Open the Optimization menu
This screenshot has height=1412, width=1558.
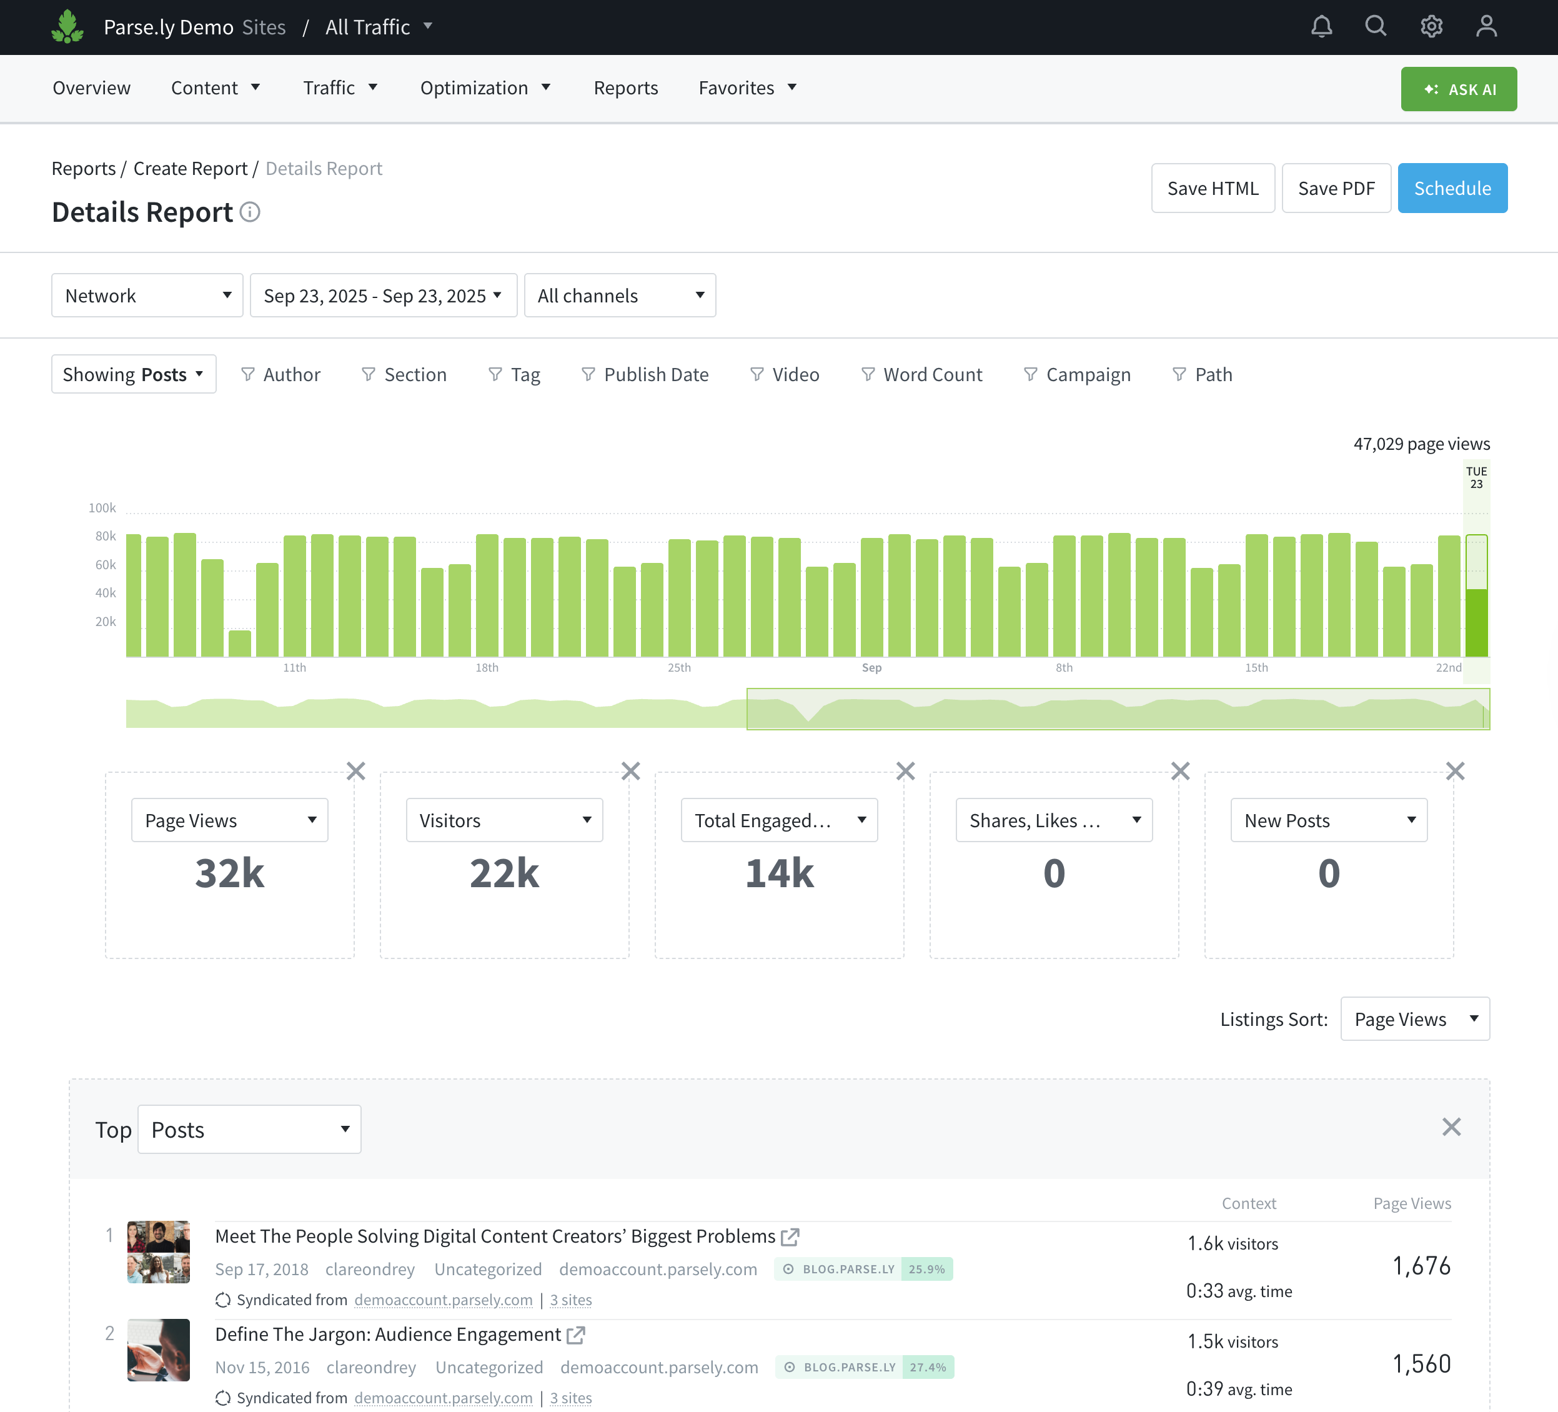(485, 88)
